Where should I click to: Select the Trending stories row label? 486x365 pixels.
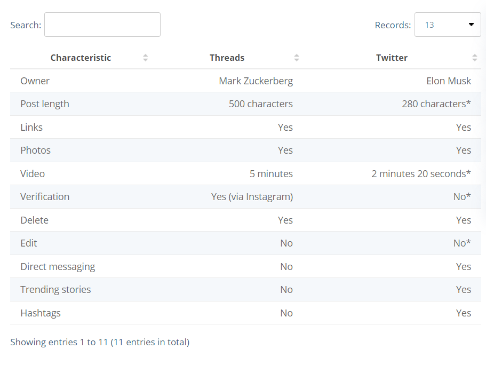coord(55,290)
